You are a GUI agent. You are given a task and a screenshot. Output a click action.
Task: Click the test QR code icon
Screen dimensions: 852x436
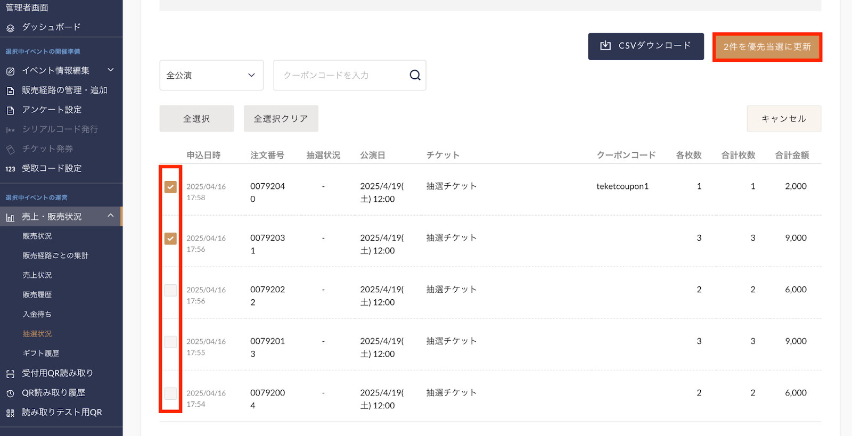pyautogui.click(x=10, y=413)
